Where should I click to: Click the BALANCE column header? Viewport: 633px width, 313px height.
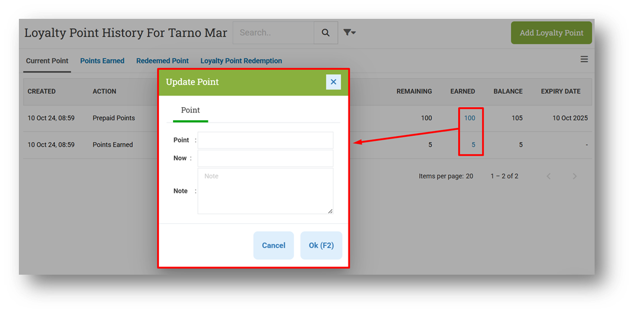[508, 91]
